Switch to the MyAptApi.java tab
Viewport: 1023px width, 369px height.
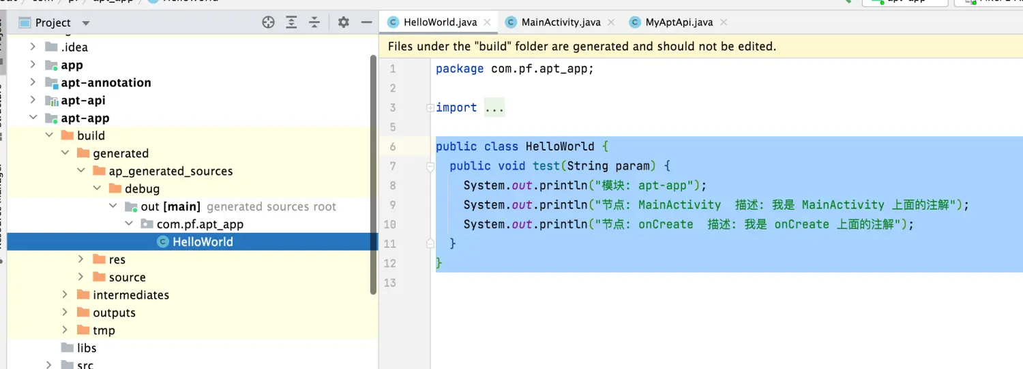679,22
